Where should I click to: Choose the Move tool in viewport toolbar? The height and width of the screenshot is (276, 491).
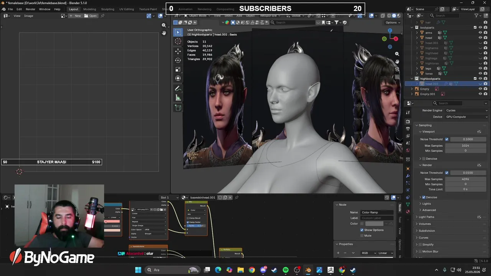[178, 51]
